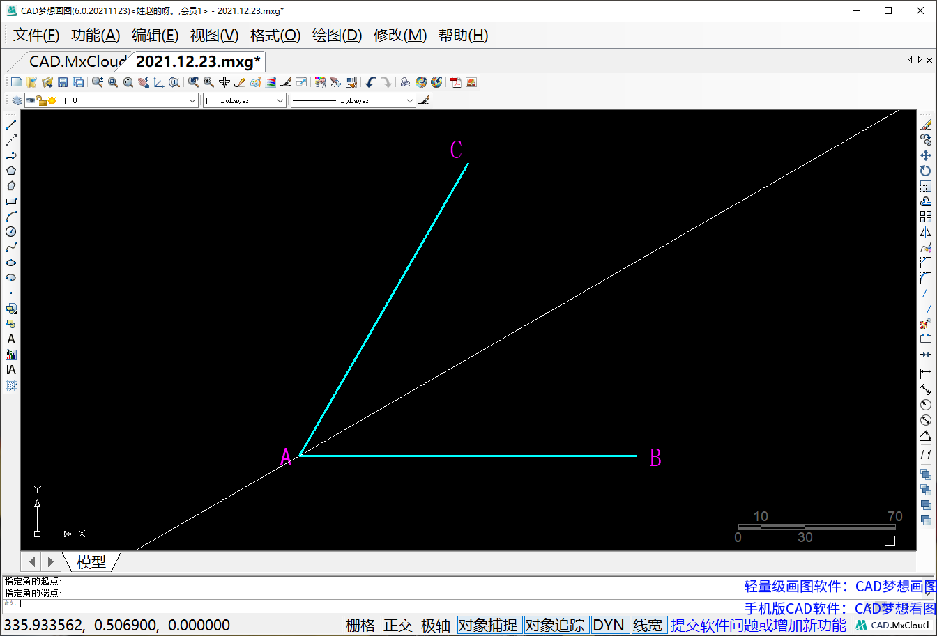937x636 pixels.
Task: Click the New file icon
Action: 17,82
